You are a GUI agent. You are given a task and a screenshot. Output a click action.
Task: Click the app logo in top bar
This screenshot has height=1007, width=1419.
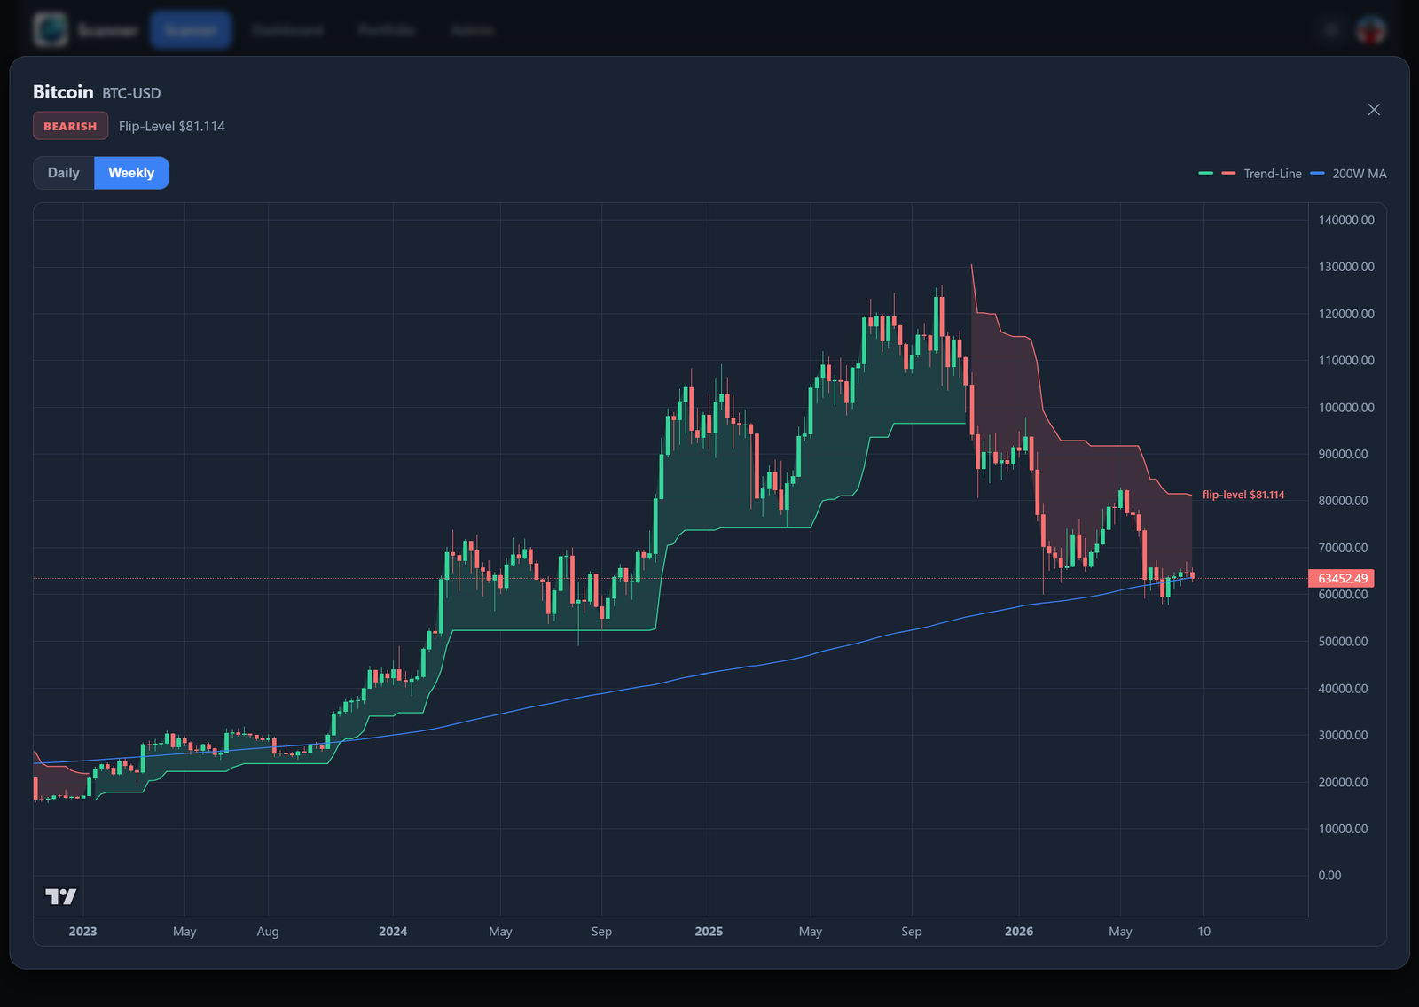point(51,30)
